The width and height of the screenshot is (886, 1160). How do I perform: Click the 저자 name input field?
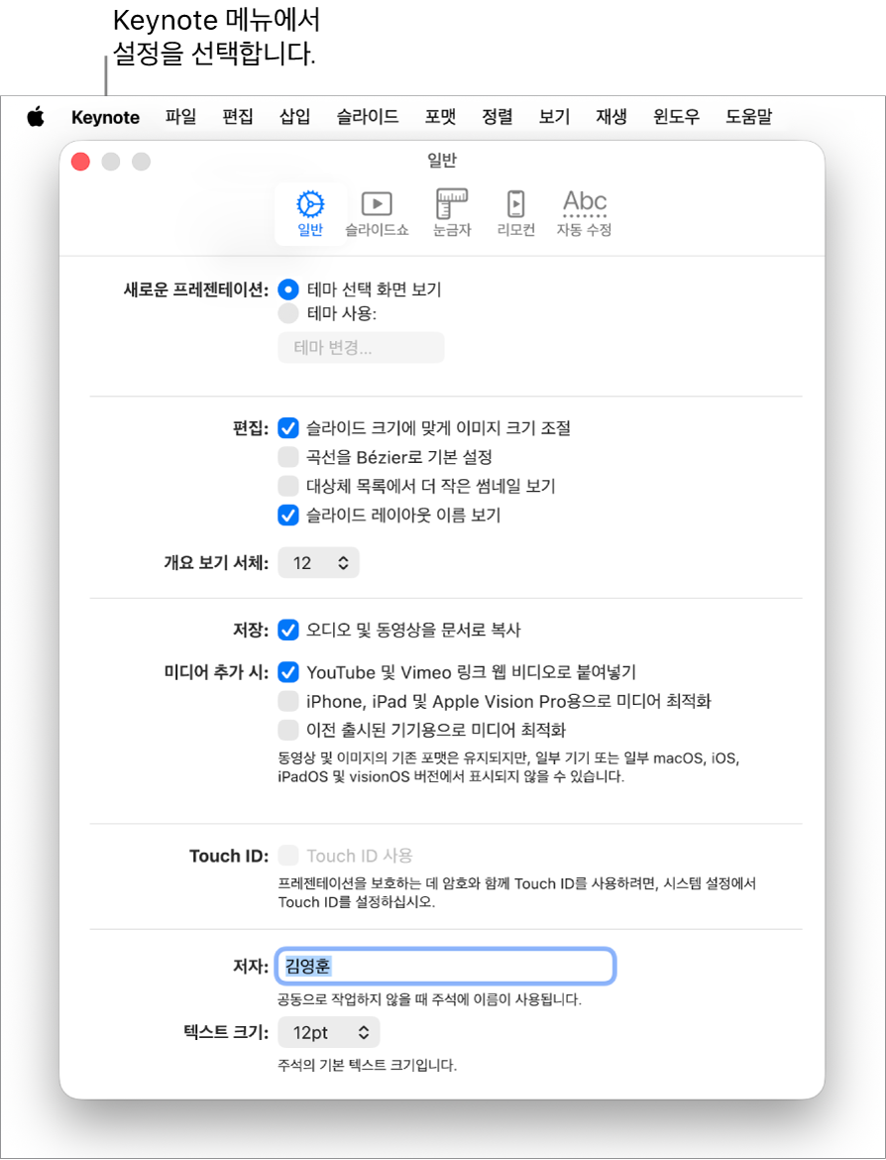tap(446, 967)
